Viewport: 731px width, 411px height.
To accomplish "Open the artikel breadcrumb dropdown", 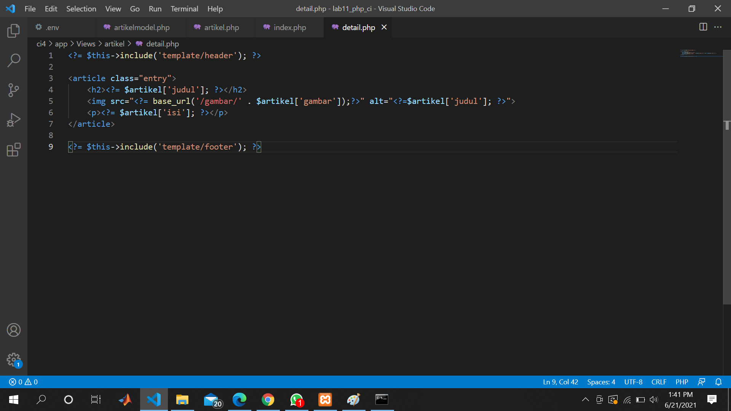I will (x=115, y=44).
